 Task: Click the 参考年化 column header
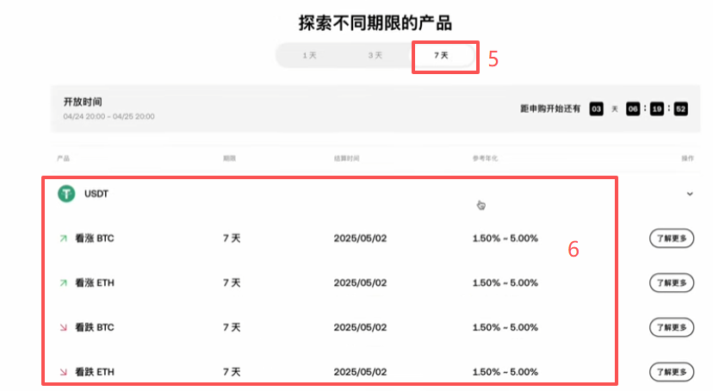point(485,158)
